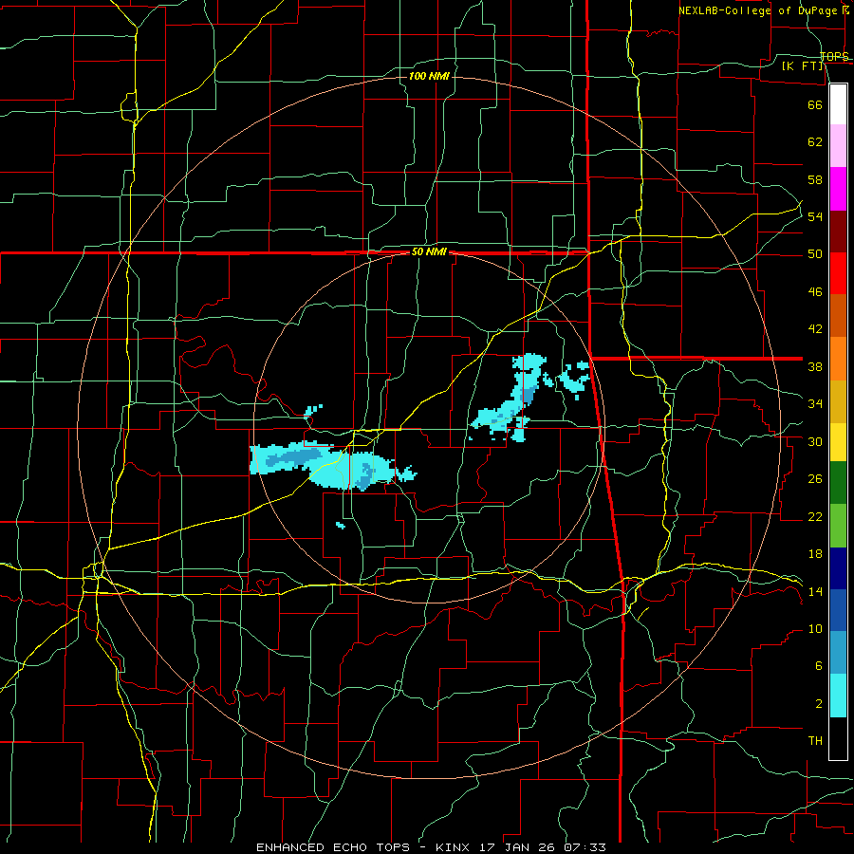Select the "18" legend value
The image size is (854, 854).
point(815,554)
